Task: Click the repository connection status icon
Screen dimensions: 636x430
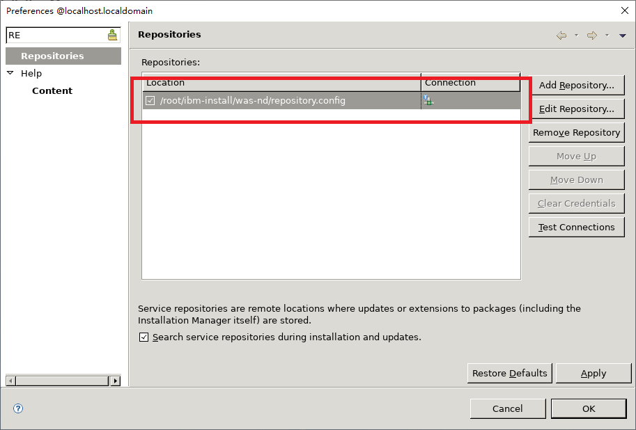Action: click(x=428, y=101)
